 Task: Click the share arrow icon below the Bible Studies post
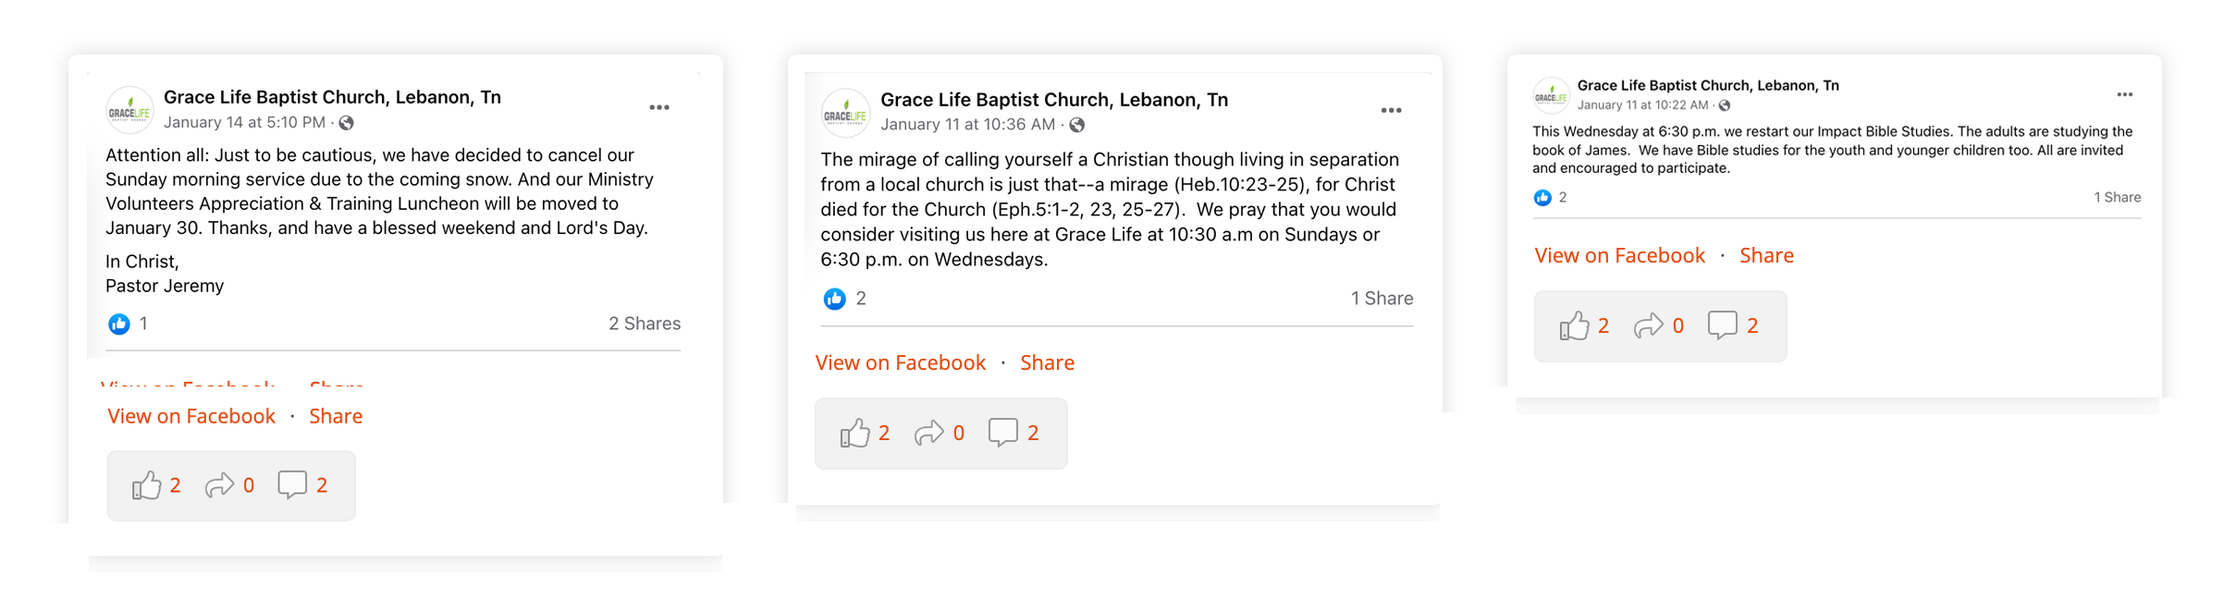pos(1648,325)
